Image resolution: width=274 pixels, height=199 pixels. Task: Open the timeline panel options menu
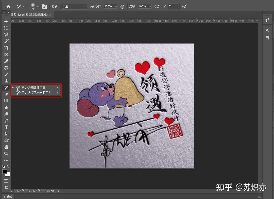tap(259, 197)
